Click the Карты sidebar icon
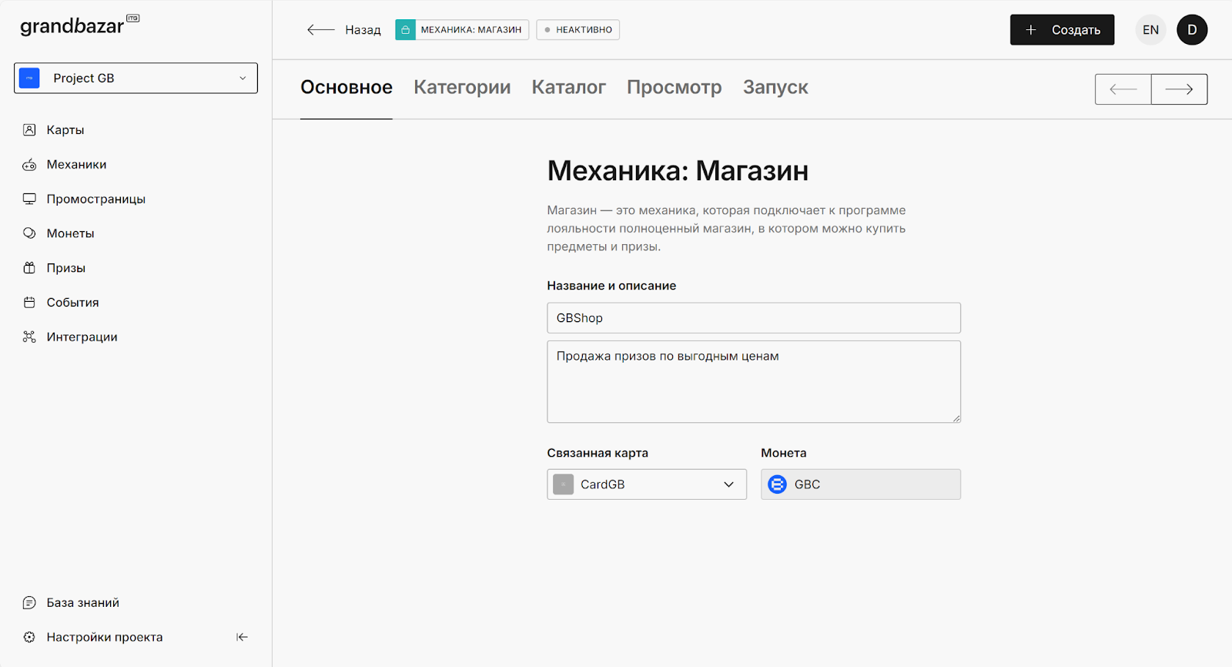The height and width of the screenshot is (667, 1232). (x=29, y=129)
